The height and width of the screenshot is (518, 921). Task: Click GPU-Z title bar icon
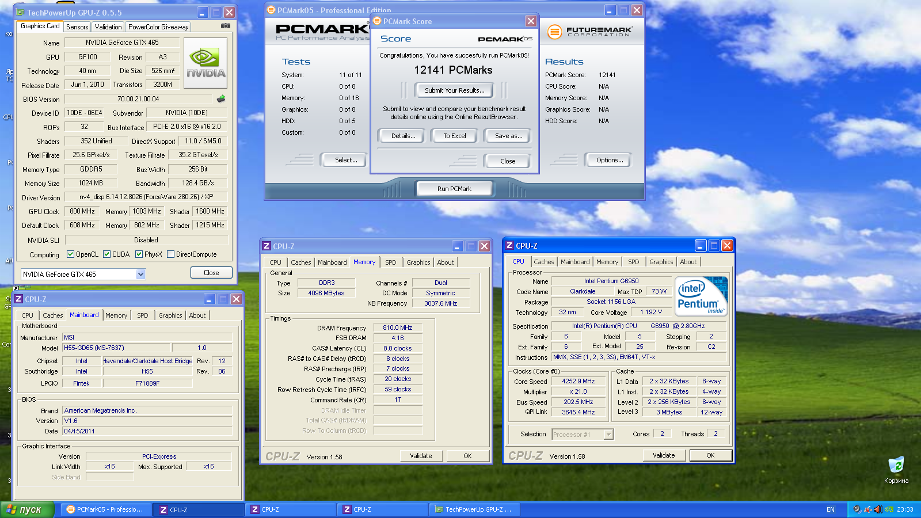click(21, 12)
